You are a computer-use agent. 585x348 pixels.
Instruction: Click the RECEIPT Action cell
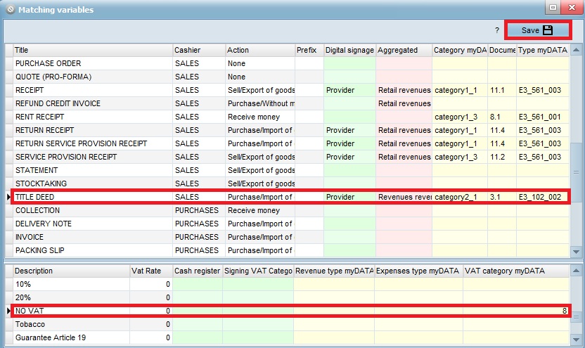coord(260,91)
